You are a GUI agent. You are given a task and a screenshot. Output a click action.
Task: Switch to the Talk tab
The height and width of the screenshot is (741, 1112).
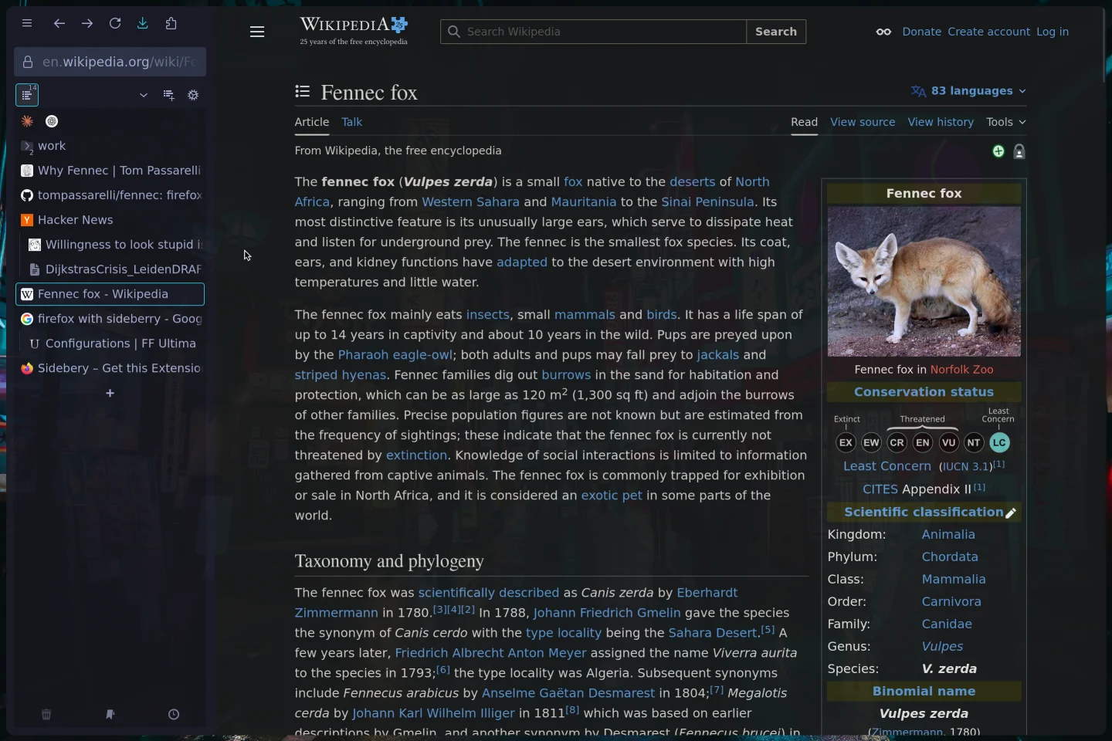coord(352,122)
